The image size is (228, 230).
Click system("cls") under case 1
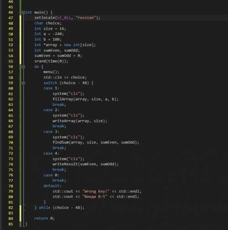68,94
